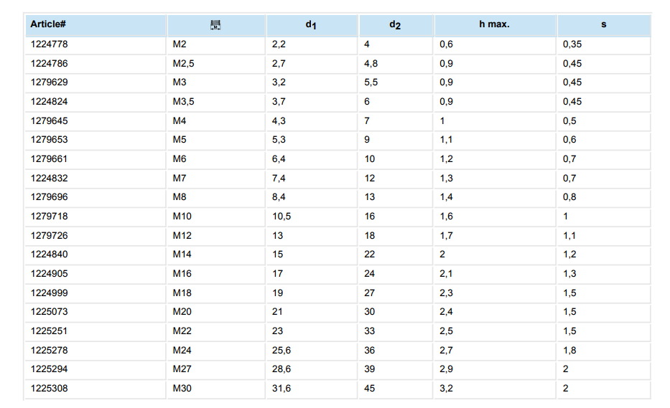Click the M3,5 thread size cell

[184, 102]
